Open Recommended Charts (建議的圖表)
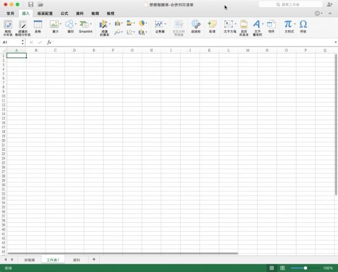This screenshot has width=338, height=272. [104, 28]
